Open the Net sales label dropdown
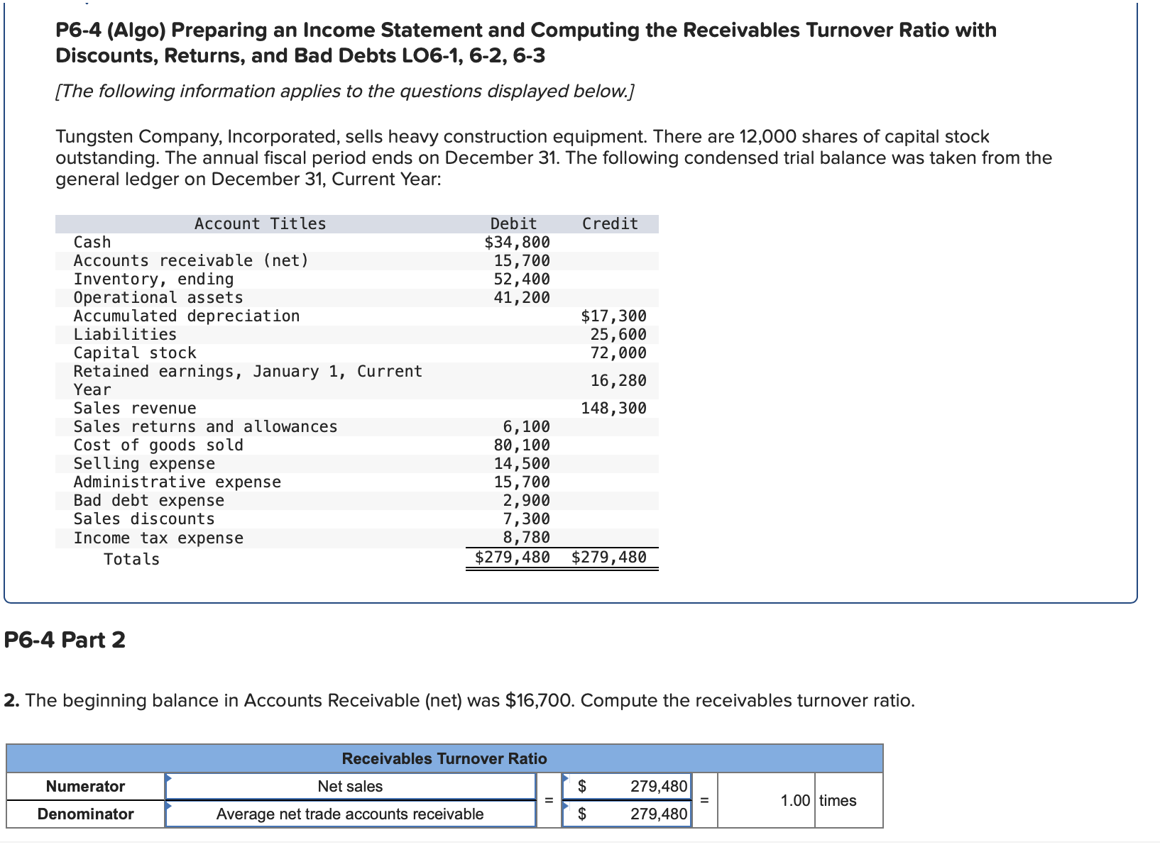The height and width of the screenshot is (847, 1160). point(350,785)
